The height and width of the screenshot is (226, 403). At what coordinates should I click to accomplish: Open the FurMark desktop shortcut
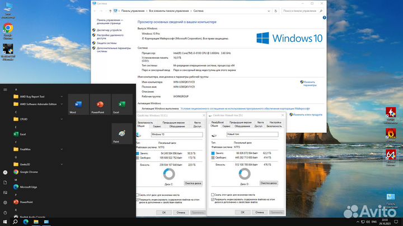coord(391,135)
